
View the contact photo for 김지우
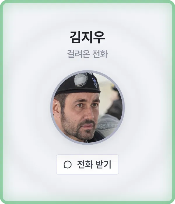coord(87,108)
